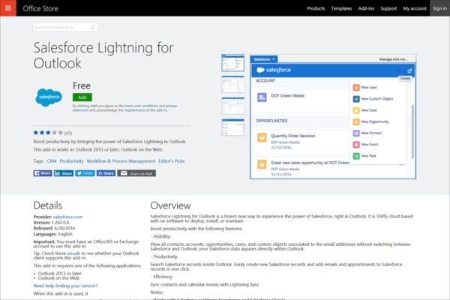The height and width of the screenshot is (300, 450).
Task: Click the search magnifier icon
Action: point(93,28)
